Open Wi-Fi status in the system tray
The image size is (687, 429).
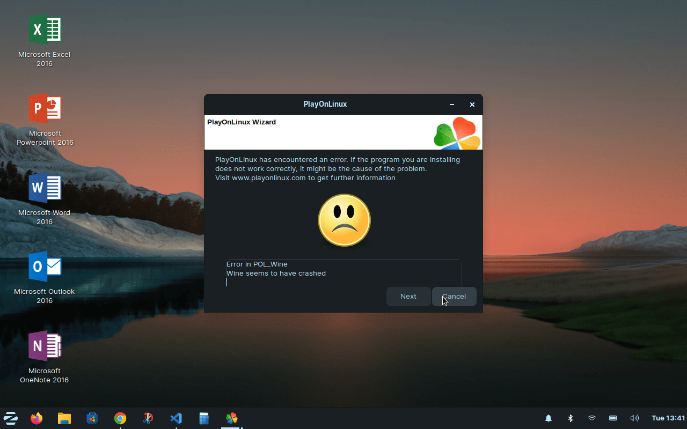click(591, 418)
